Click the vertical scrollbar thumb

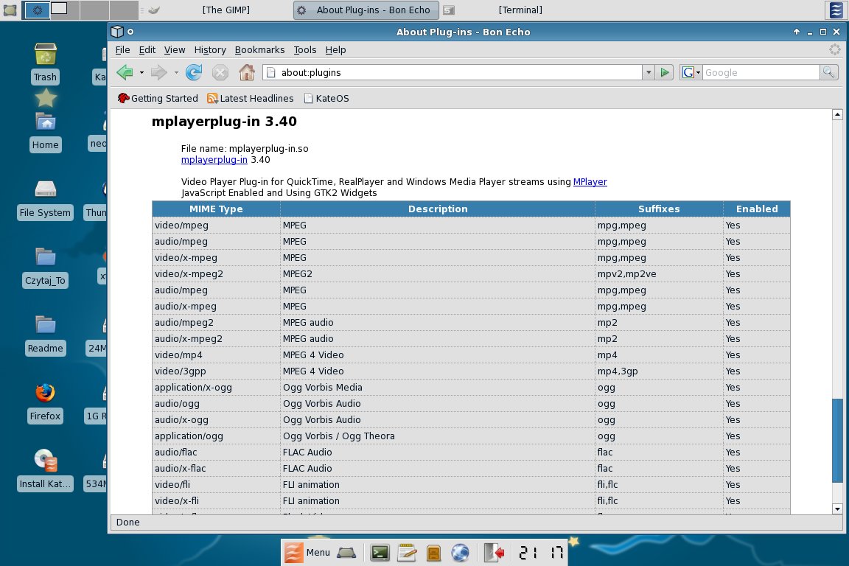pos(837,440)
